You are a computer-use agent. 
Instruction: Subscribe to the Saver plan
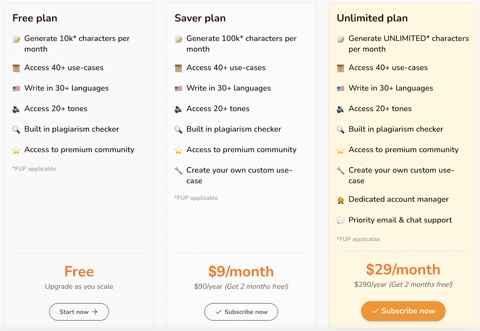241,312
